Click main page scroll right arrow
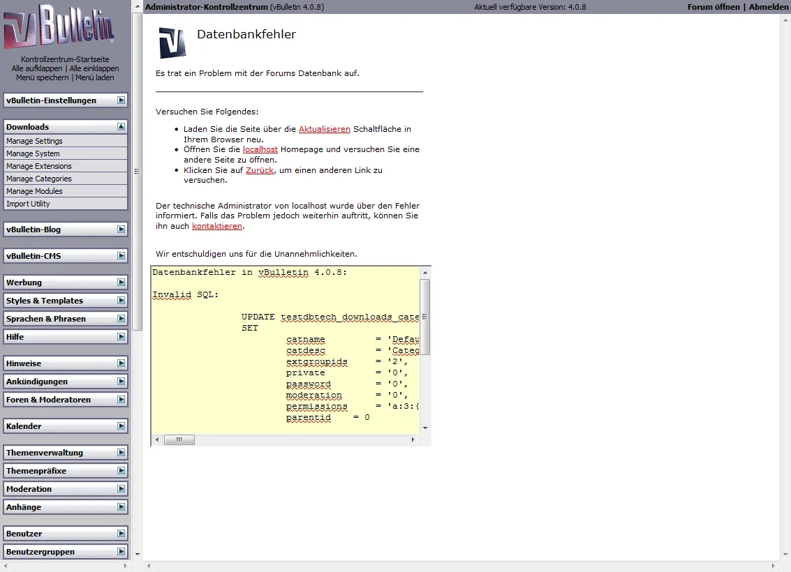Viewport: 791px width, 572px height. [774, 566]
